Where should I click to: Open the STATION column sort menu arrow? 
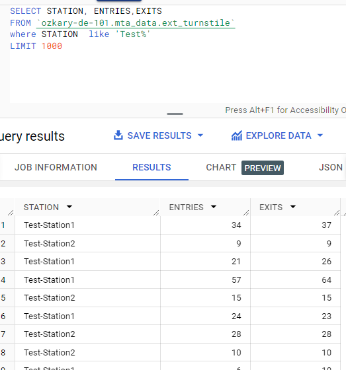69,207
